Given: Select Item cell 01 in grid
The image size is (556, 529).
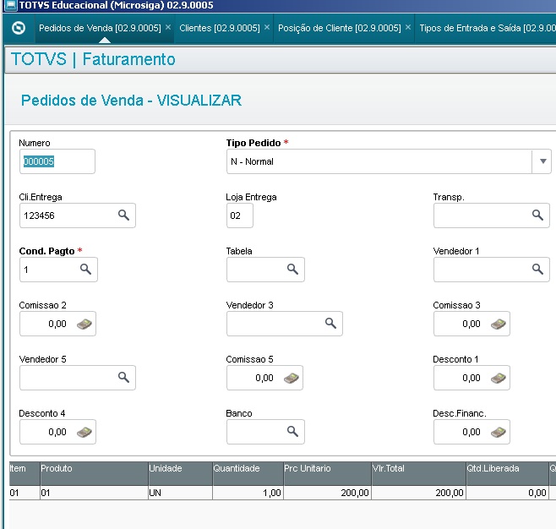Looking at the screenshot, I should point(25,493).
